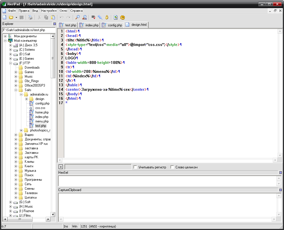Enable the 'Учитывать регистр' checkbox
Screen dimensions: 284x230
click(x=135, y=167)
